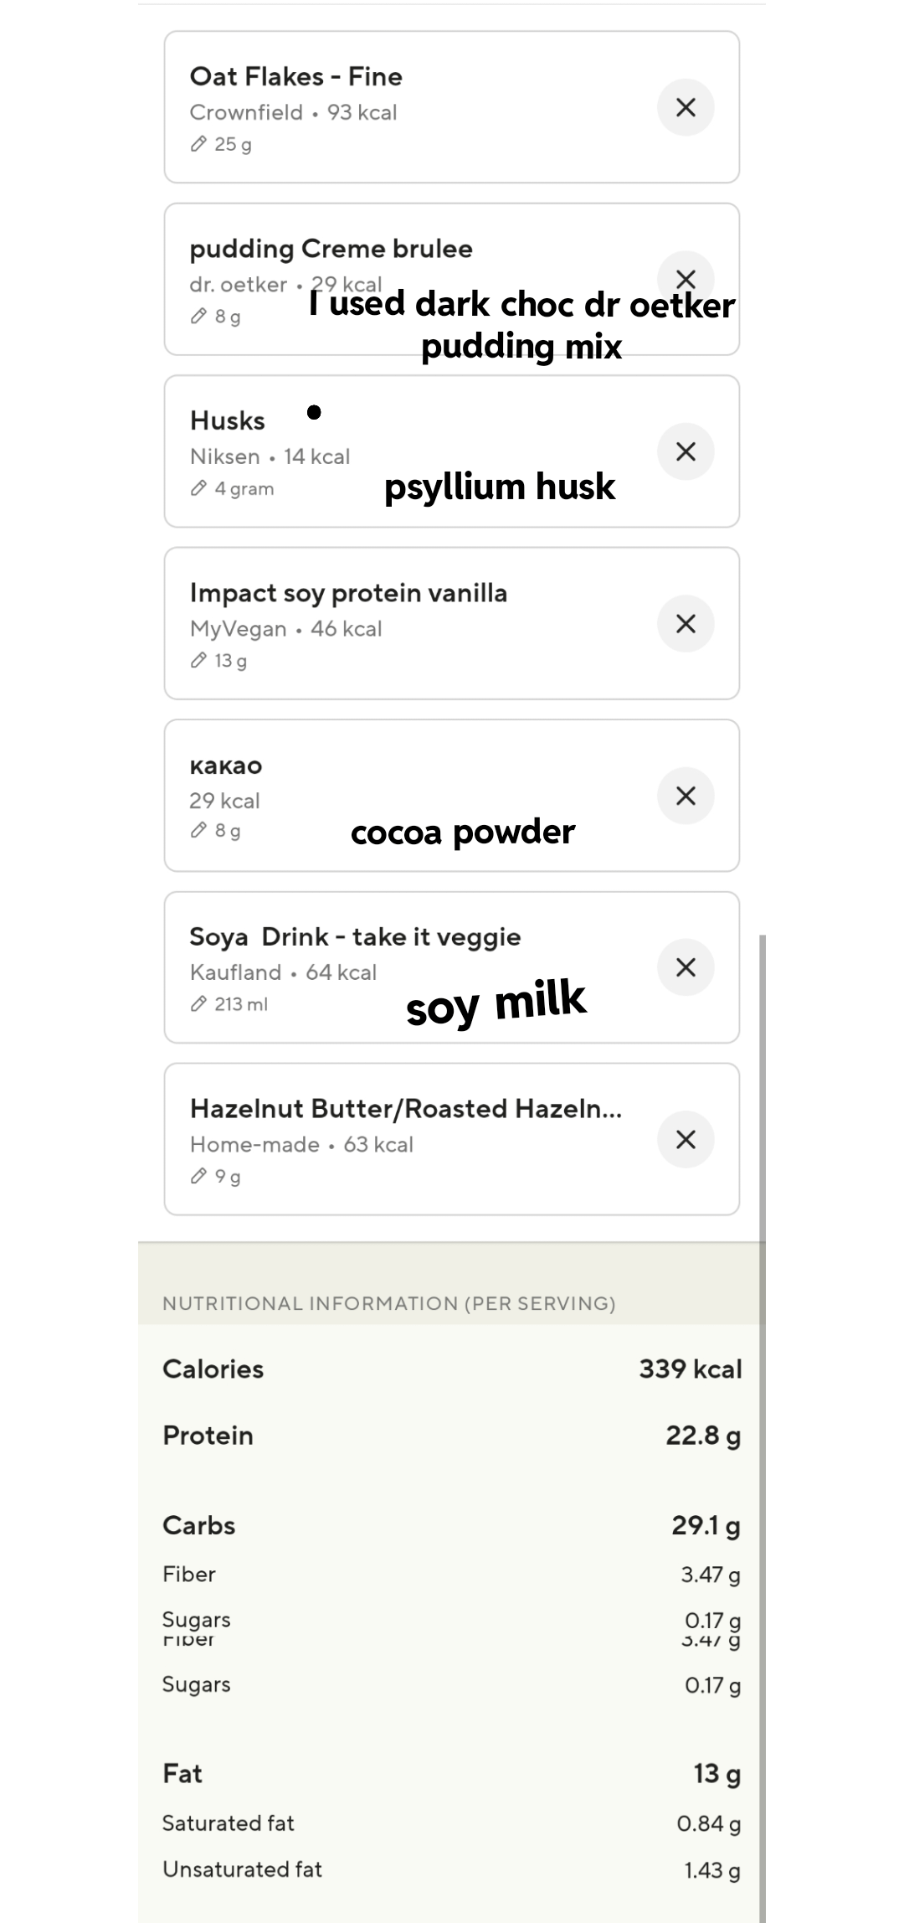Edit the 25 g Oat Flakes amount
Image resolution: width=904 pixels, height=1923 pixels.
coord(222,144)
